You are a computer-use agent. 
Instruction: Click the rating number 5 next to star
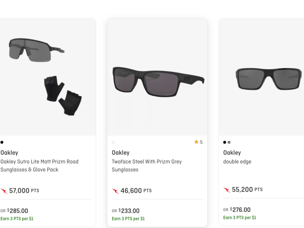click(201, 142)
